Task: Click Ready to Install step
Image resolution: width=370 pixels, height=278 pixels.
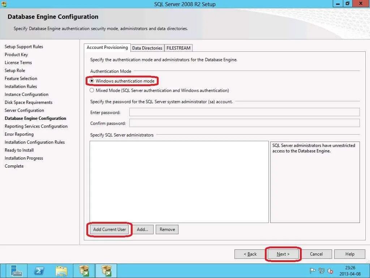Action: tap(19, 150)
